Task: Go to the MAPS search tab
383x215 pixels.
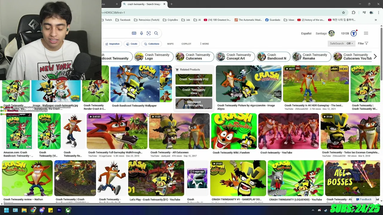Action: coord(170,44)
